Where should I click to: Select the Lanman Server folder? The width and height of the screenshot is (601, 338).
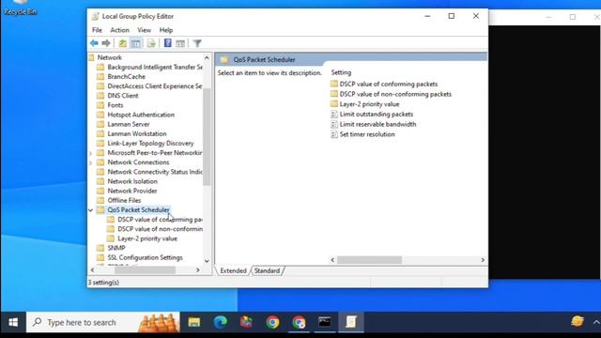tap(129, 124)
